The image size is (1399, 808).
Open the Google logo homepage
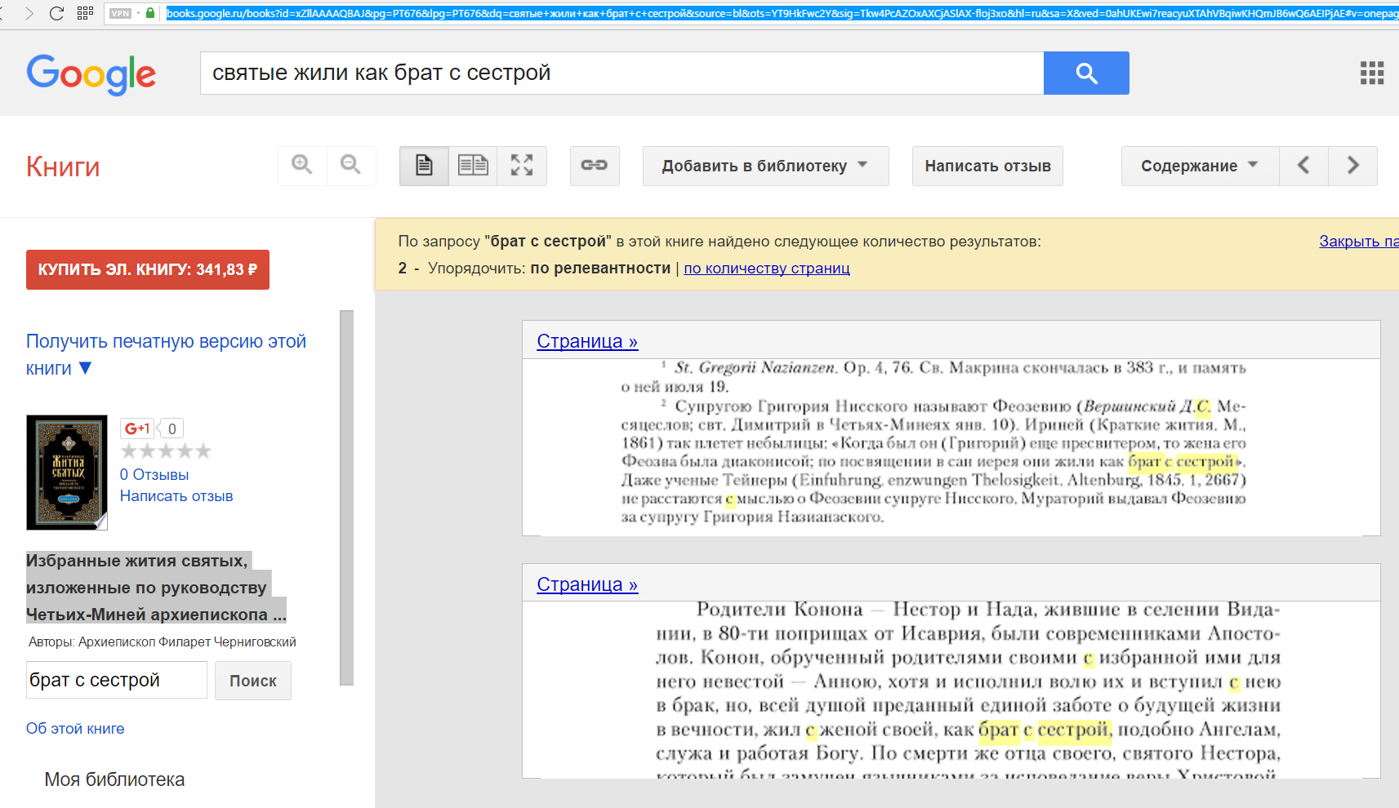tap(91, 74)
